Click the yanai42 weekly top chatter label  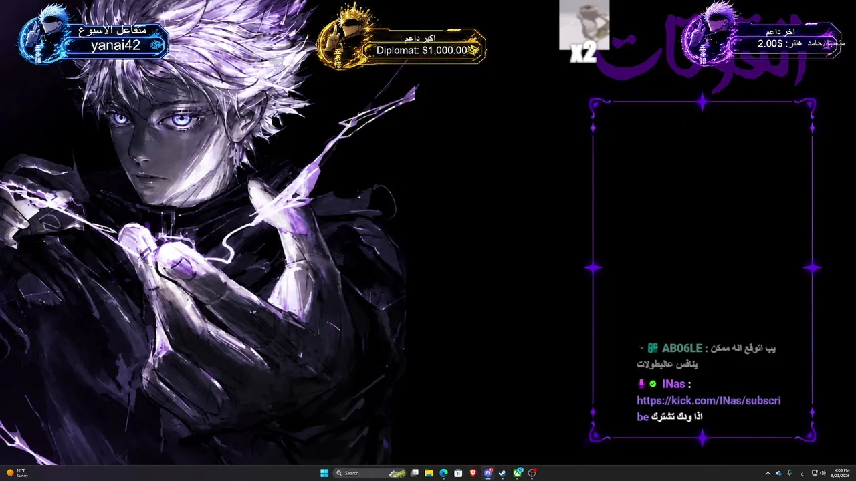[x=115, y=45]
